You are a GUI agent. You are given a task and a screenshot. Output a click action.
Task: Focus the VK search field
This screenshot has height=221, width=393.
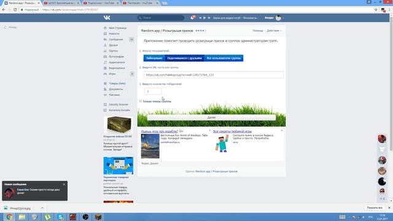tap(161, 18)
